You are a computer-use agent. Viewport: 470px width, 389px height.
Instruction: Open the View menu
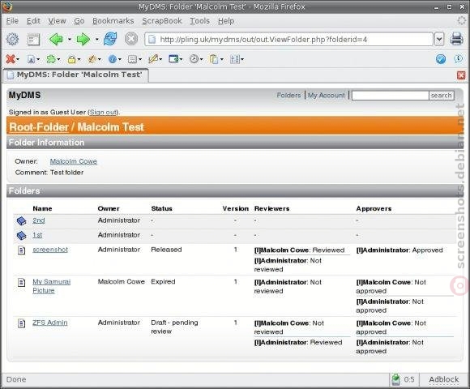coord(57,21)
